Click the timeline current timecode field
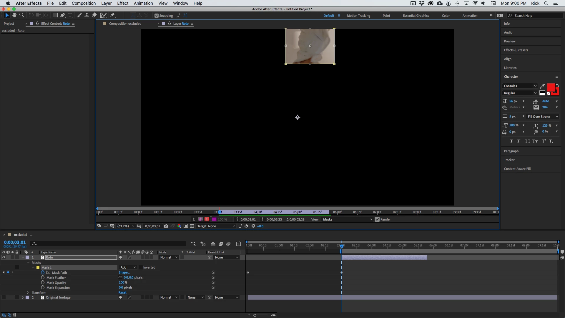The width and height of the screenshot is (565, 318). tap(15, 242)
